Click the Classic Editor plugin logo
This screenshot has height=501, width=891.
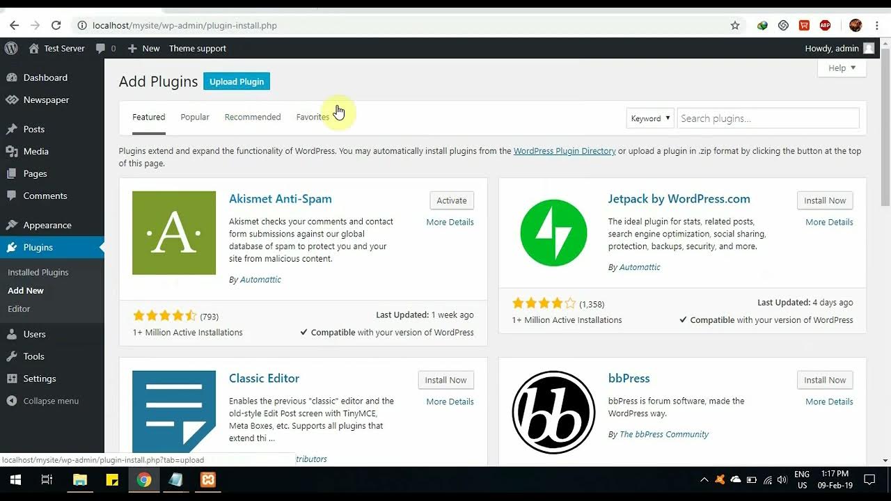174,412
